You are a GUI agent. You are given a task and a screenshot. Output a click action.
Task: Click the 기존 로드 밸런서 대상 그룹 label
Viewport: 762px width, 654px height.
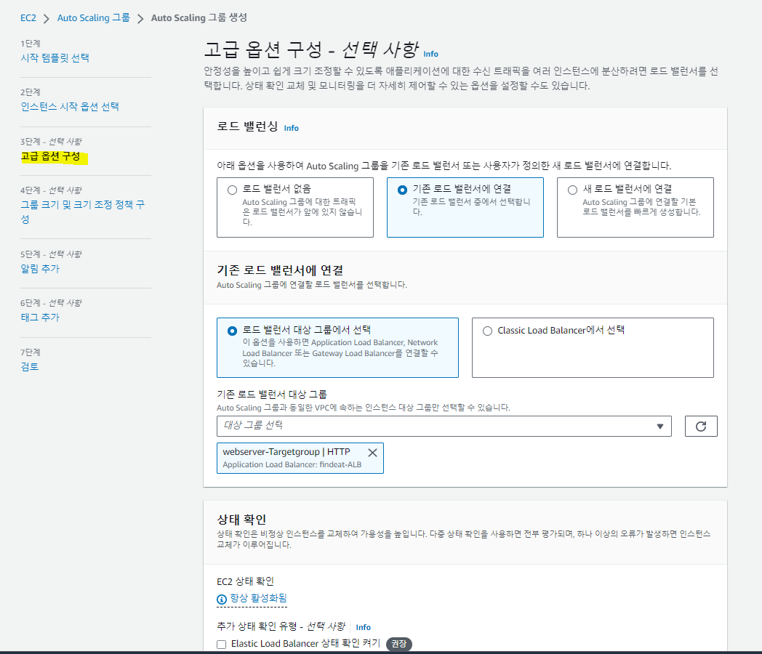point(272,395)
